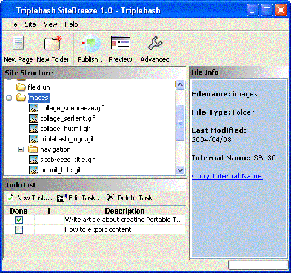
Task: Select the flexirun folder icon
Action: pyautogui.click(x=21, y=87)
